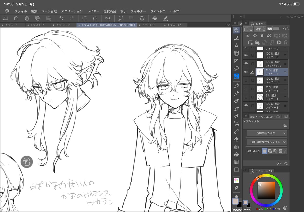Click the wrench sub tool detail icon
Screen dimensions: 304x212
[x=286, y=163]
